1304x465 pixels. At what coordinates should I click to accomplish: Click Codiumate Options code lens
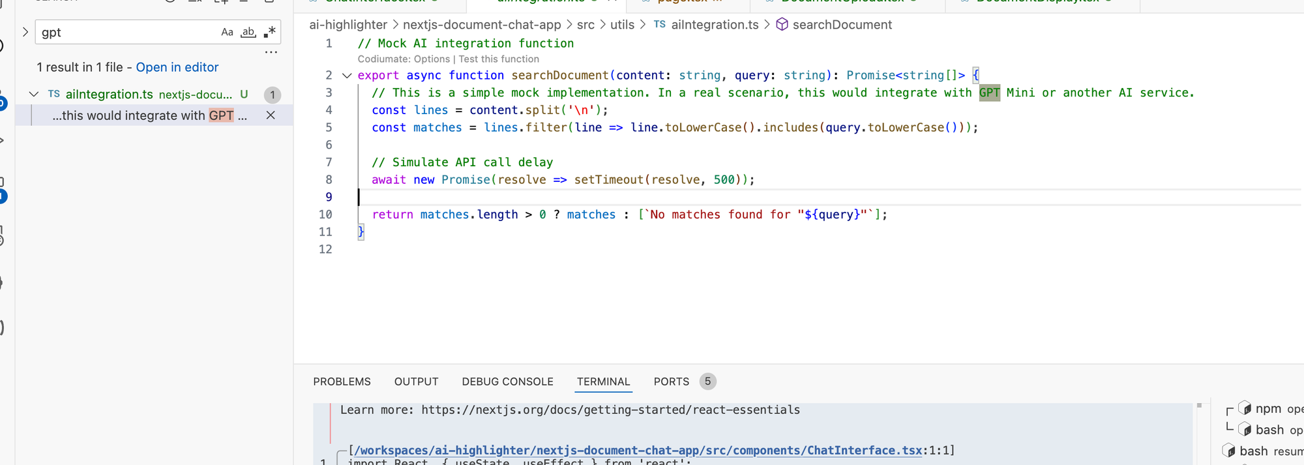point(404,59)
